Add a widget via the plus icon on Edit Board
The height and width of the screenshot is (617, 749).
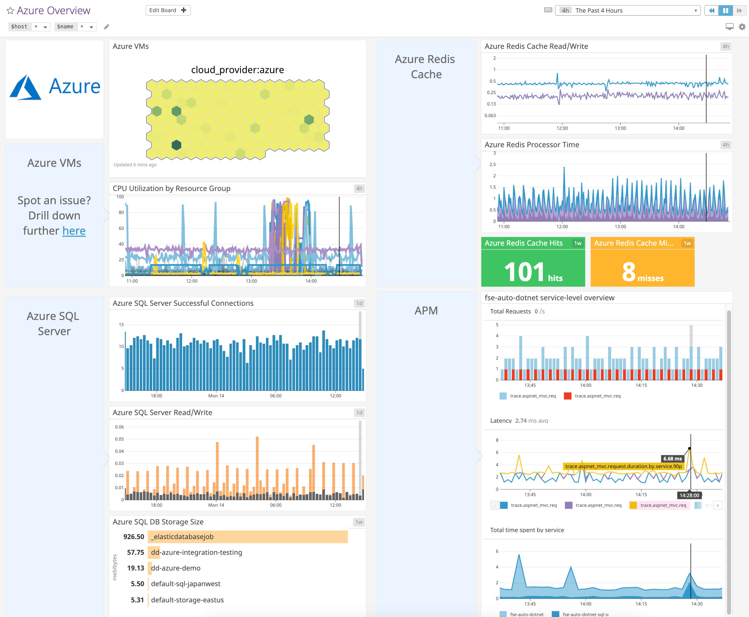[184, 10]
